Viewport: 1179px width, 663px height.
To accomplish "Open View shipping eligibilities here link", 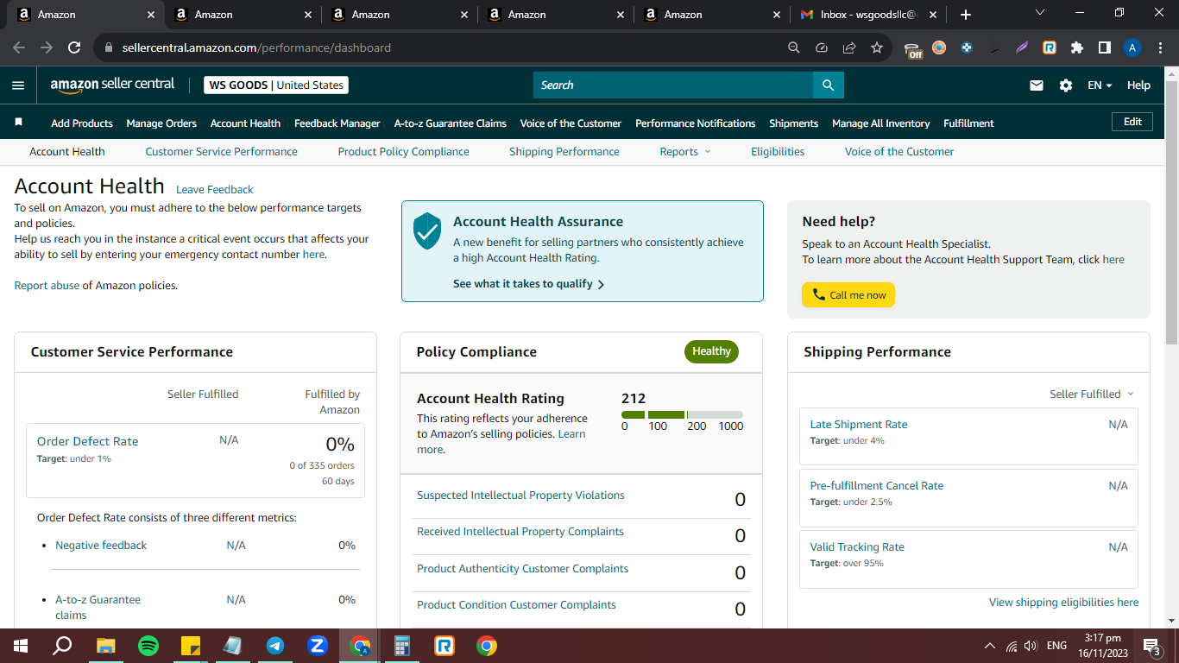I will [1063, 603].
